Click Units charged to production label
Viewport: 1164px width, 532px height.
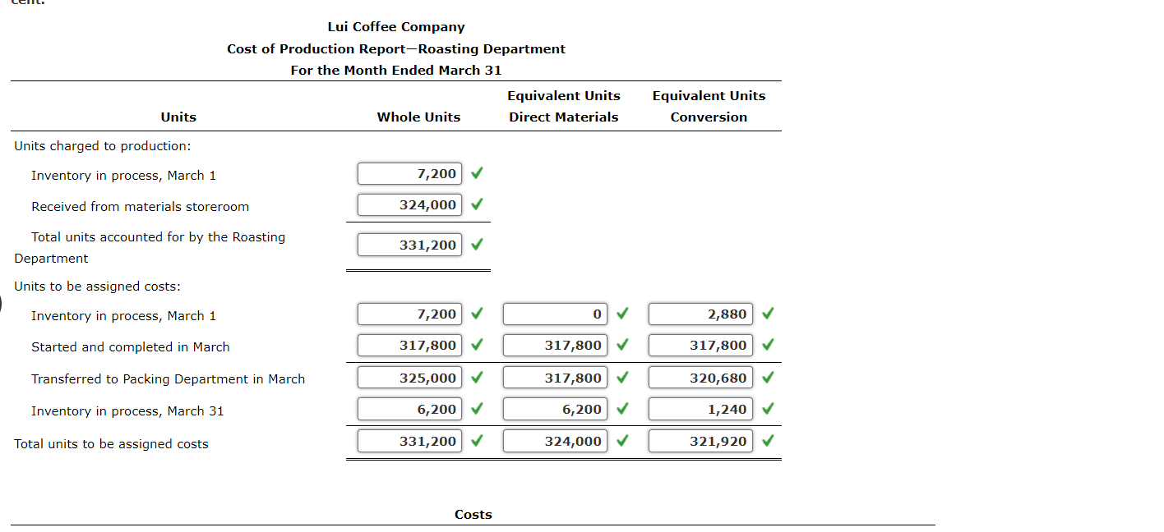pyautogui.click(x=103, y=145)
